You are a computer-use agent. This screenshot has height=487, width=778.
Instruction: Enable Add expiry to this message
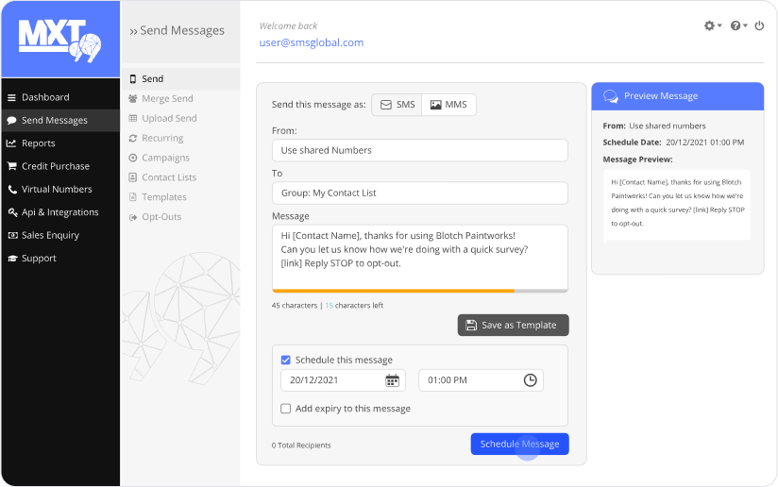[286, 409]
